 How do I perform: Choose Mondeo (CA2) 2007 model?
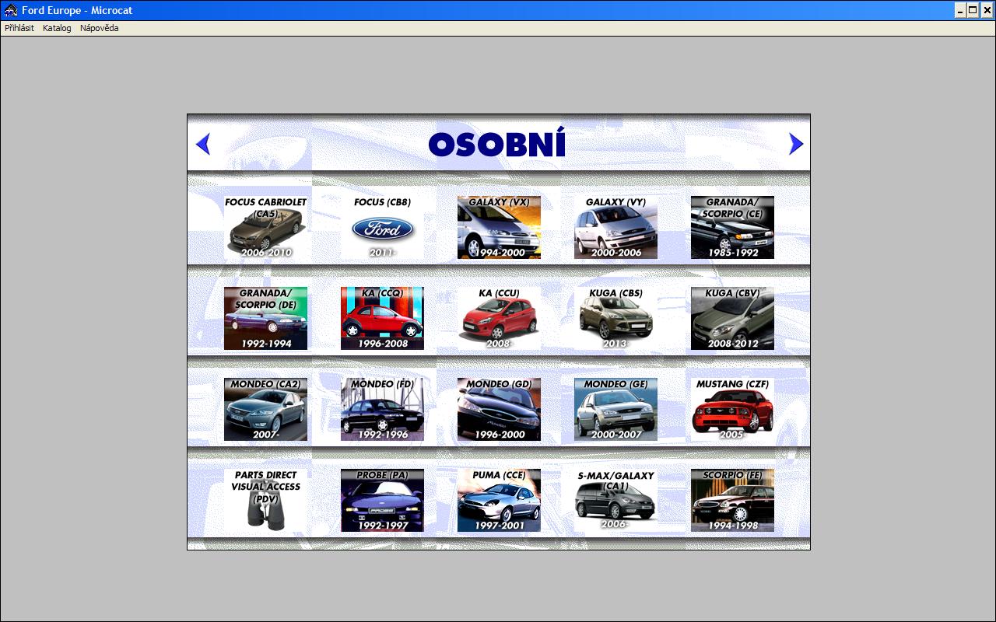tap(265, 409)
